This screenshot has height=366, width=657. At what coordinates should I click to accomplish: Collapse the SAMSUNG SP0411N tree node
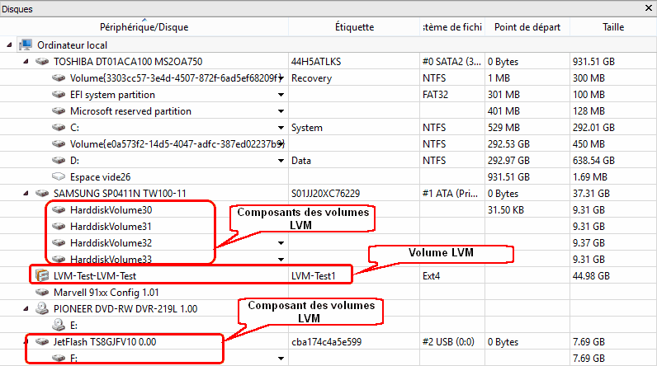click(x=25, y=193)
